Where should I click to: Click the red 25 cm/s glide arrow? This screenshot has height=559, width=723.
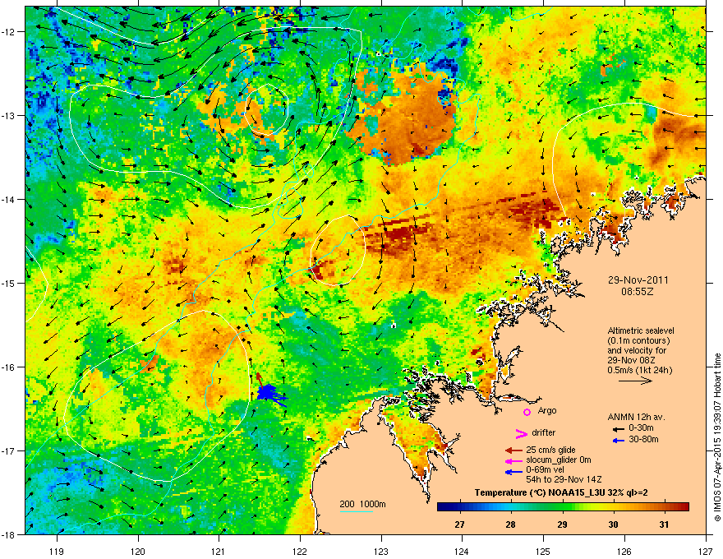(x=513, y=450)
